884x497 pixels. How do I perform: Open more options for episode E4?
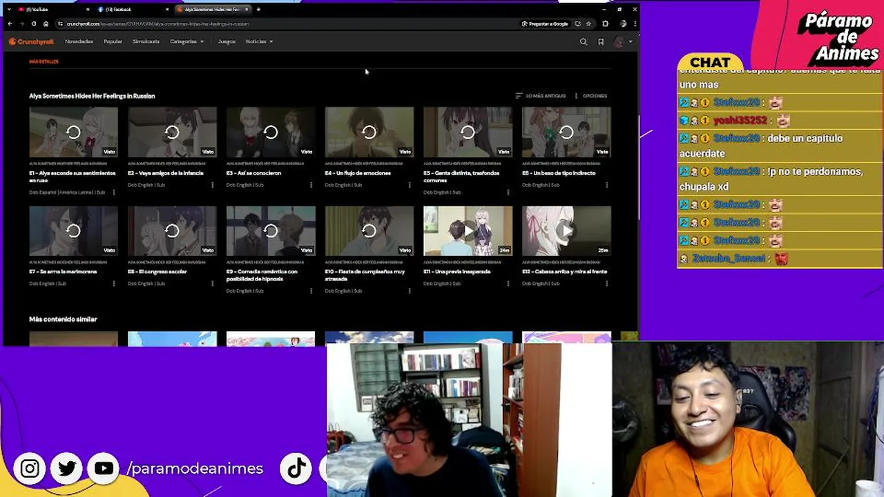pyautogui.click(x=410, y=185)
